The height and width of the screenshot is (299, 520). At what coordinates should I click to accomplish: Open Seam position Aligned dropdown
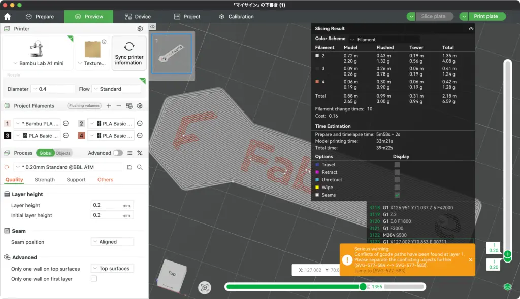pos(112,242)
